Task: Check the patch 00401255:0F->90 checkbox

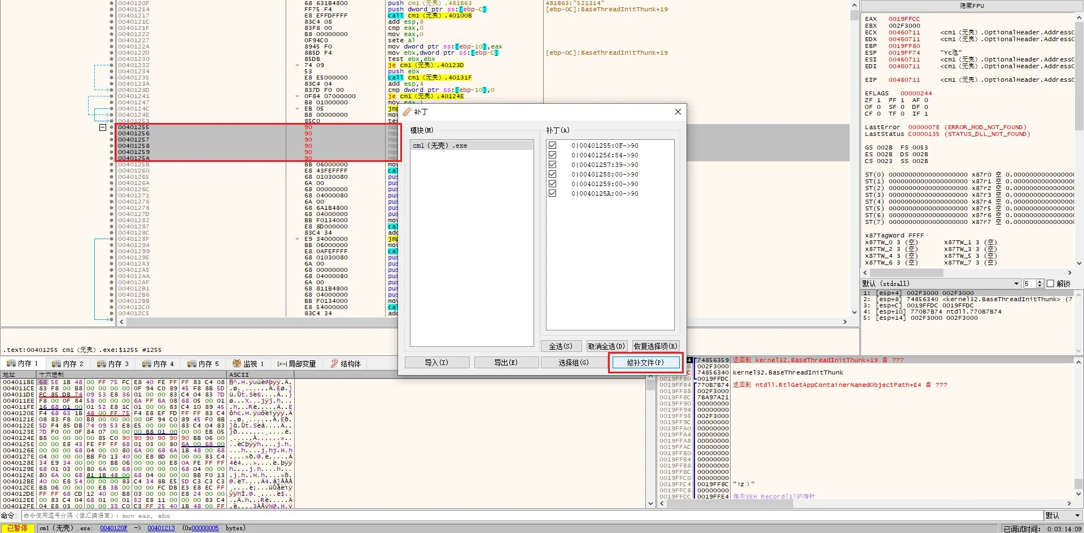Action: click(x=552, y=146)
